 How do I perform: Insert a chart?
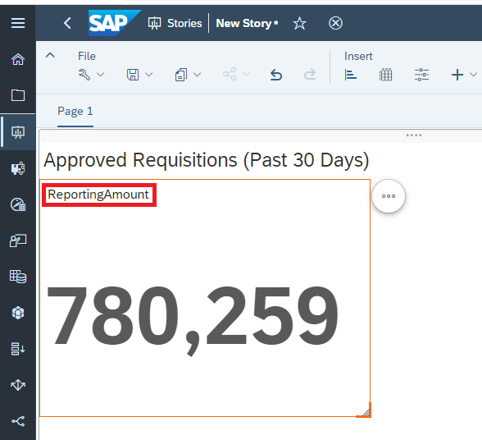351,75
